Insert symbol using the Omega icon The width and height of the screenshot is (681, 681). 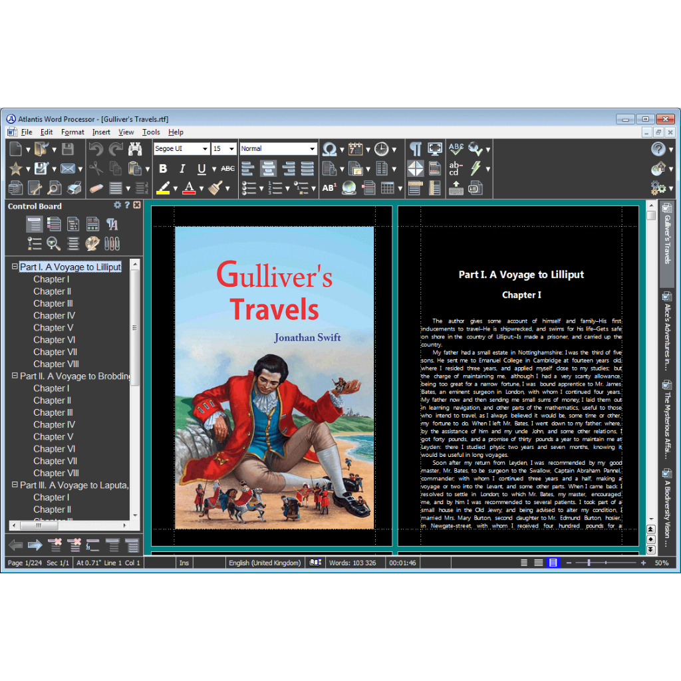(x=330, y=149)
